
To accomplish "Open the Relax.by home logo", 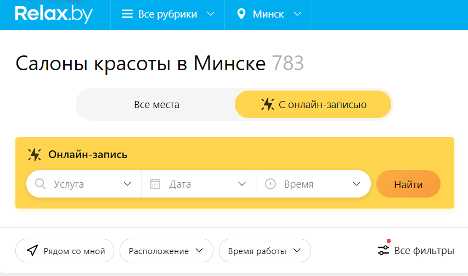I will click(54, 14).
